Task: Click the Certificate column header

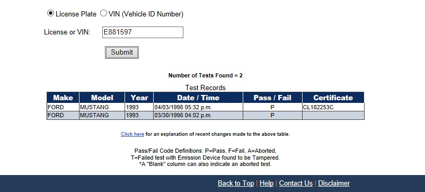Action: coord(333,98)
